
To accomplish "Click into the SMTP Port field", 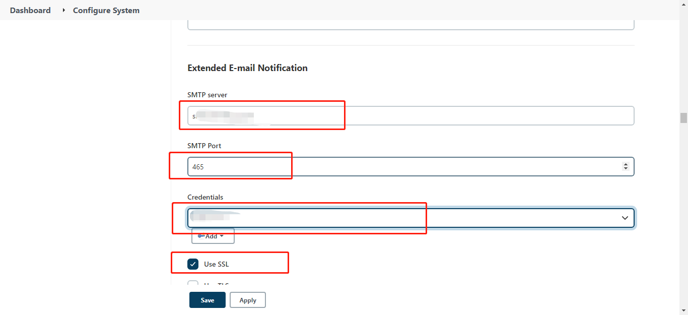I will pyautogui.click(x=403, y=167).
